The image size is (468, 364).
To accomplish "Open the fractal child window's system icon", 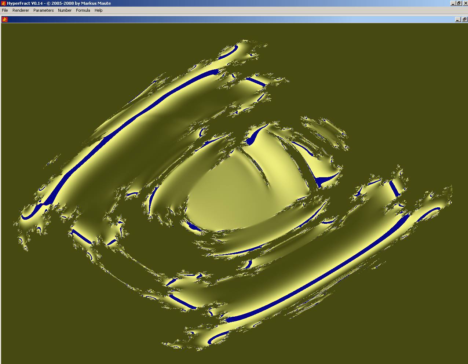I will (x=5, y=19).
